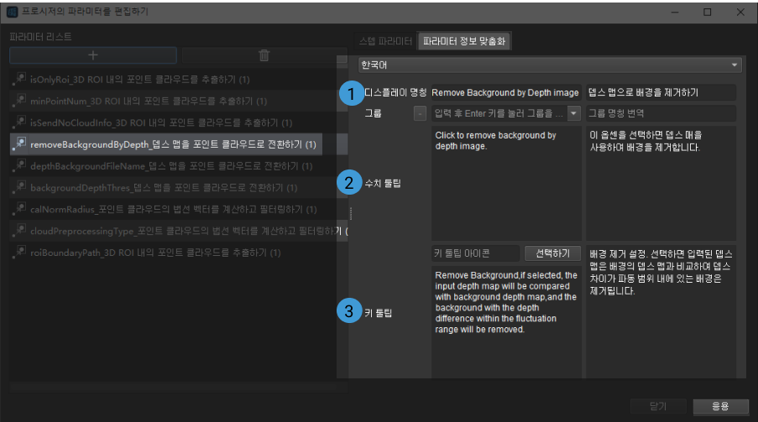The image size is (758, 422).
Task: Click icon beside minPointNum_3D ROI parameter
Action: (19, 101)
